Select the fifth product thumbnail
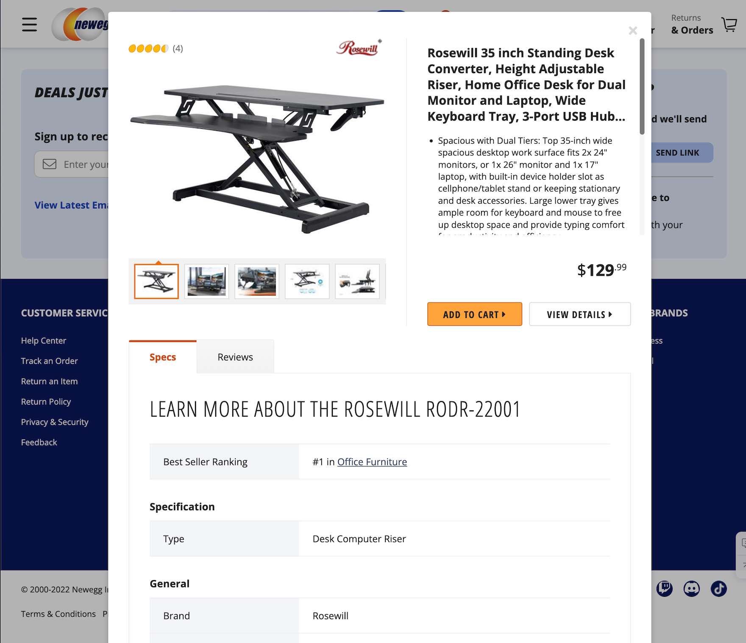The height and width of the screenshot is (643, 746). click(x=357, y=281)
